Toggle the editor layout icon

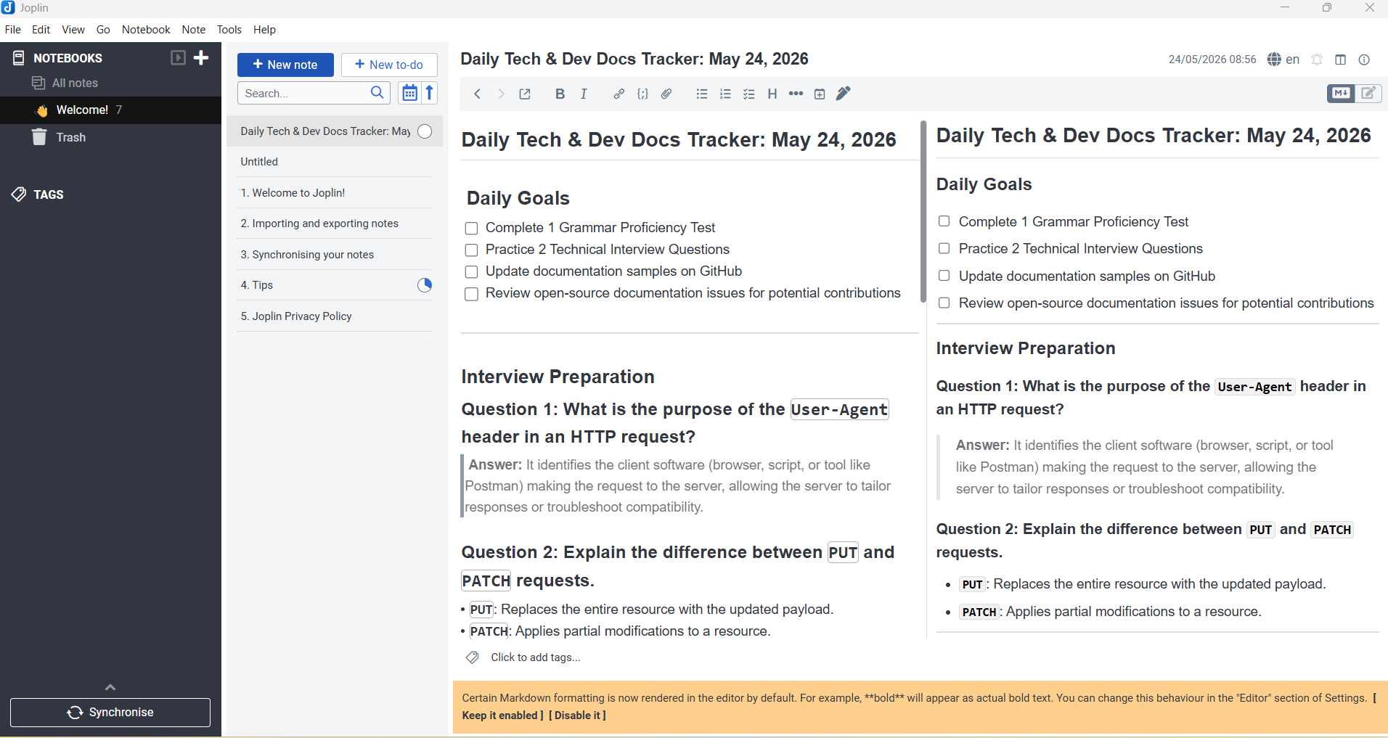[1341, 60]
